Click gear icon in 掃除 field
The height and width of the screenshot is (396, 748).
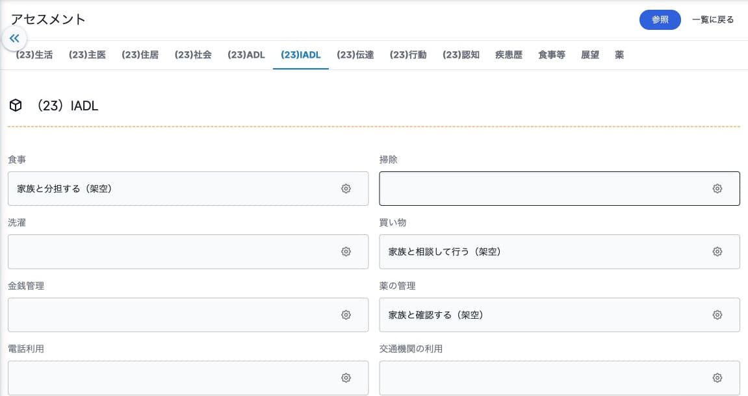tap(717, 189)
